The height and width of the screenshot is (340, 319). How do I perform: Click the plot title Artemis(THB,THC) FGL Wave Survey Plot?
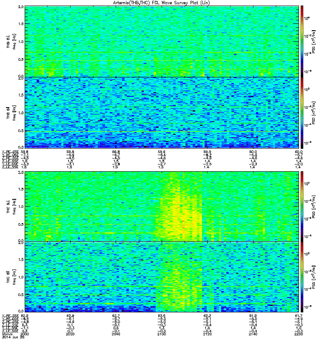click(162, 3)
